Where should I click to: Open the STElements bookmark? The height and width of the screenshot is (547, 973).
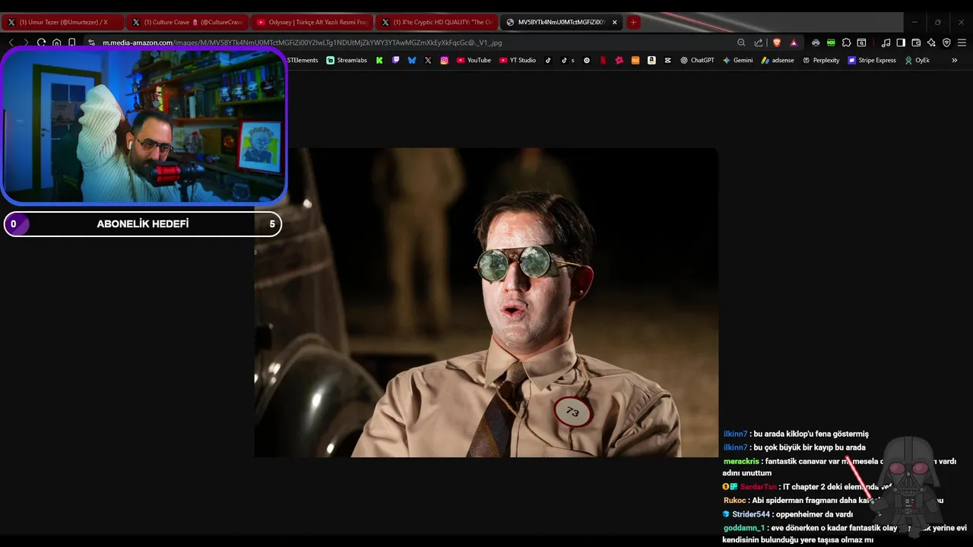coord(303,60)
